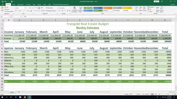Toggle Italic formatting
The image size is (177, 99).
point(18,11)
